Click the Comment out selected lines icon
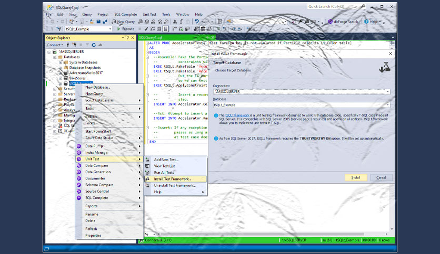The height and width of the screenshot is (254, 440). click(218, 28)
